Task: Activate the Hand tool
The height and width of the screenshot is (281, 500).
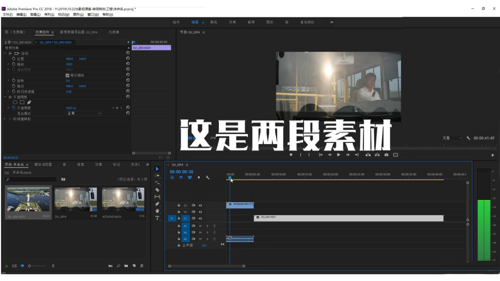Action: tap(157, 211)
